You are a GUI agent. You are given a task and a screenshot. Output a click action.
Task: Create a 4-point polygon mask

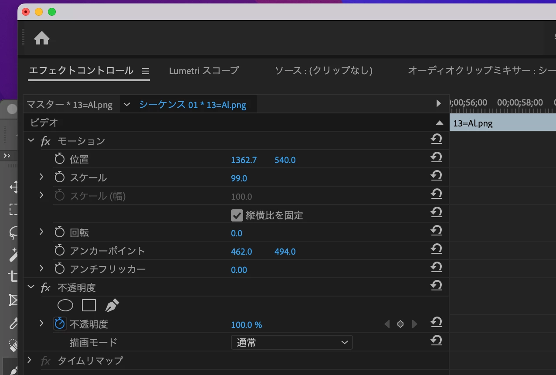(89, 306)
